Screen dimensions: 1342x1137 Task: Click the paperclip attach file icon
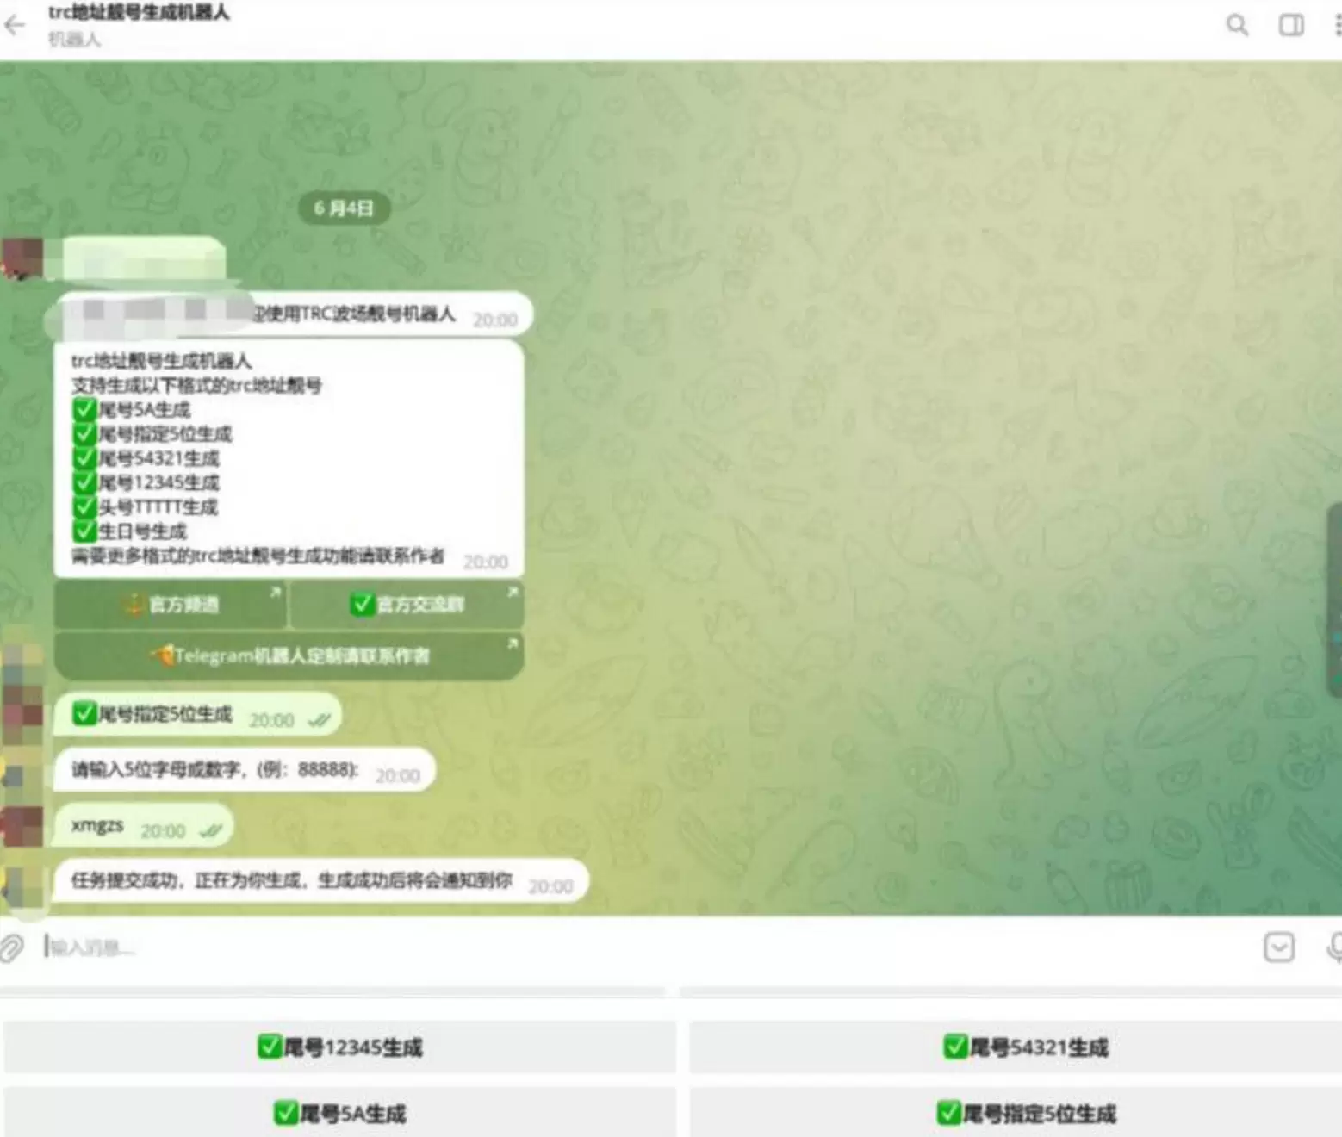click(11, 947)
